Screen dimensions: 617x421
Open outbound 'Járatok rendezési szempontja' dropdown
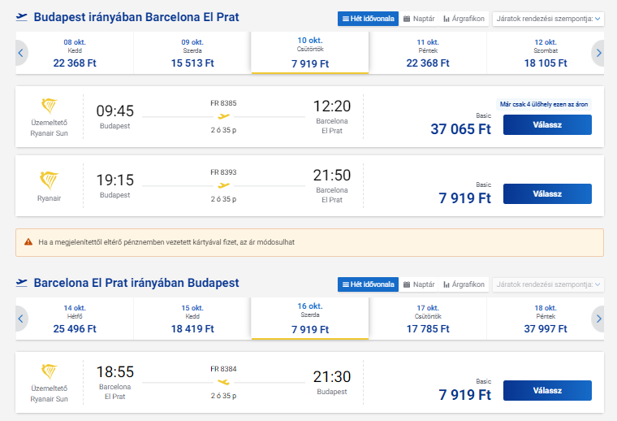click(x=548, y=18)
